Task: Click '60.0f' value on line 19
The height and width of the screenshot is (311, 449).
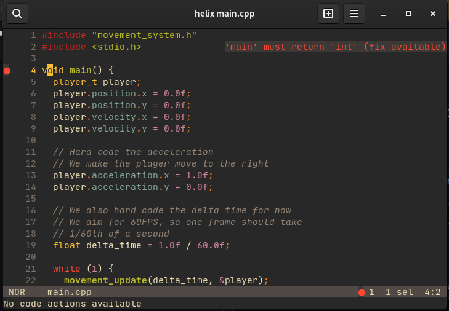Action: click(211, 245)
